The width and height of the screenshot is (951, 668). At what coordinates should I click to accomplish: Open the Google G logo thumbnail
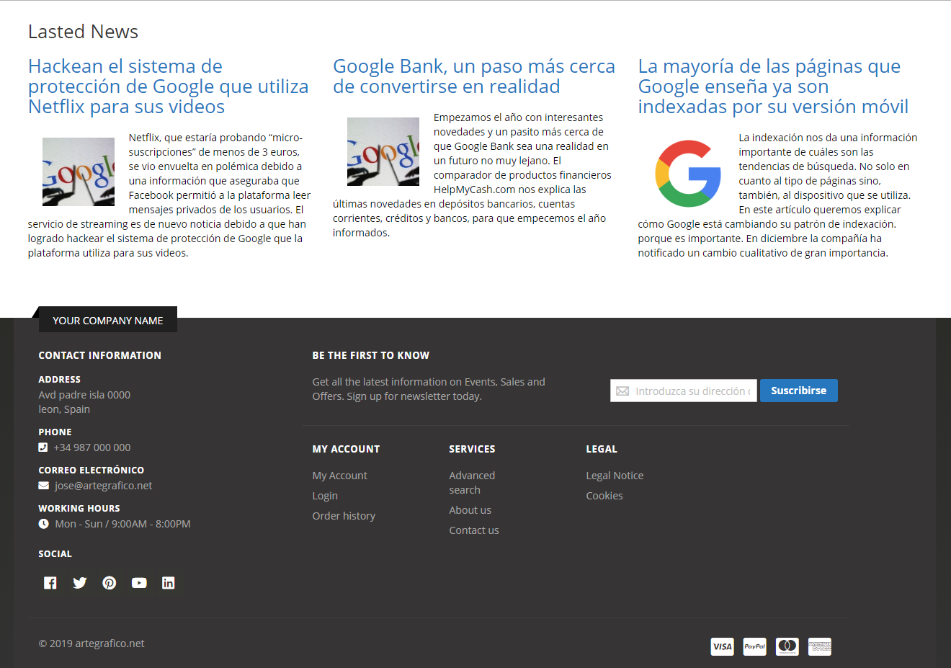point(688,174)
